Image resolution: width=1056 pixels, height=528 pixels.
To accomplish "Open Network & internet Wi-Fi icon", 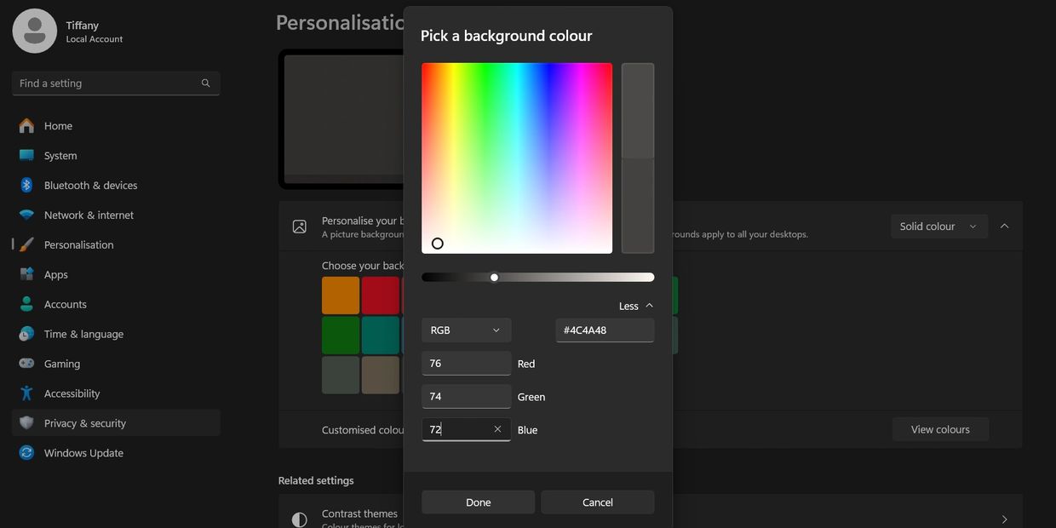I will [26, 215].
